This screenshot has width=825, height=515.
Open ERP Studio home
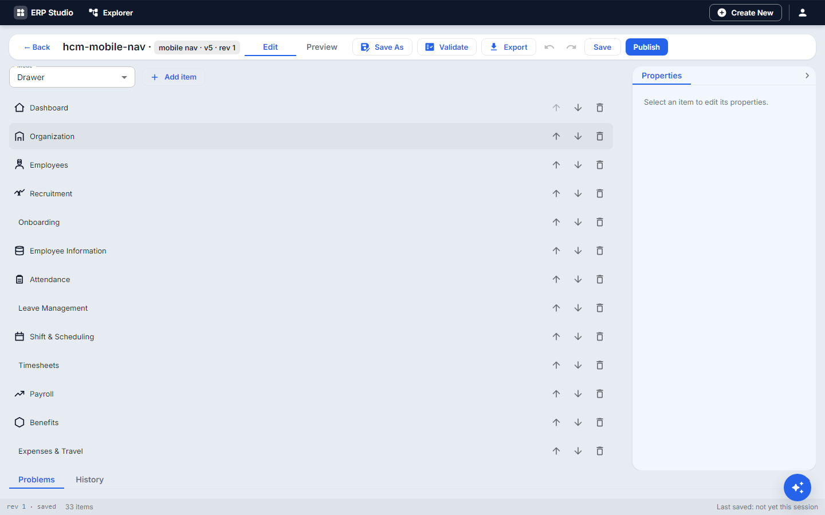(x=44, y=13)
